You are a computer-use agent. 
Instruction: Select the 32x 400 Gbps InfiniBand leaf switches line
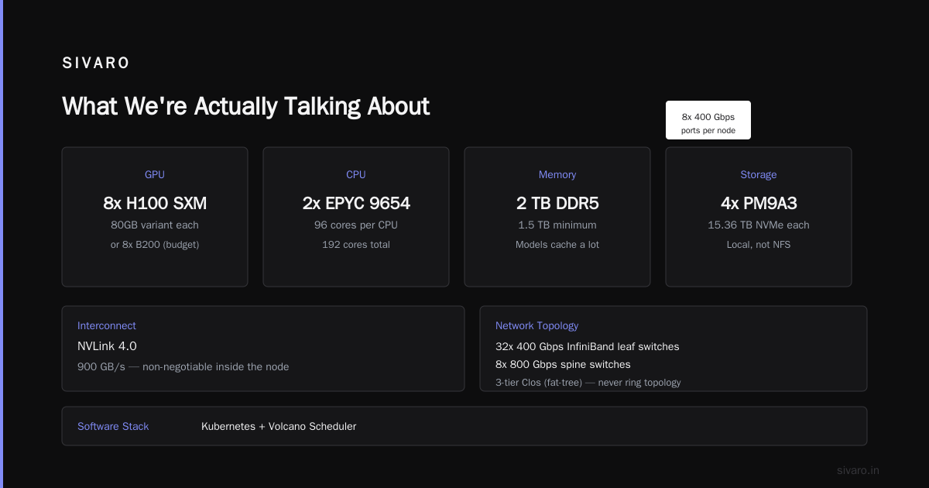point(588,347)
